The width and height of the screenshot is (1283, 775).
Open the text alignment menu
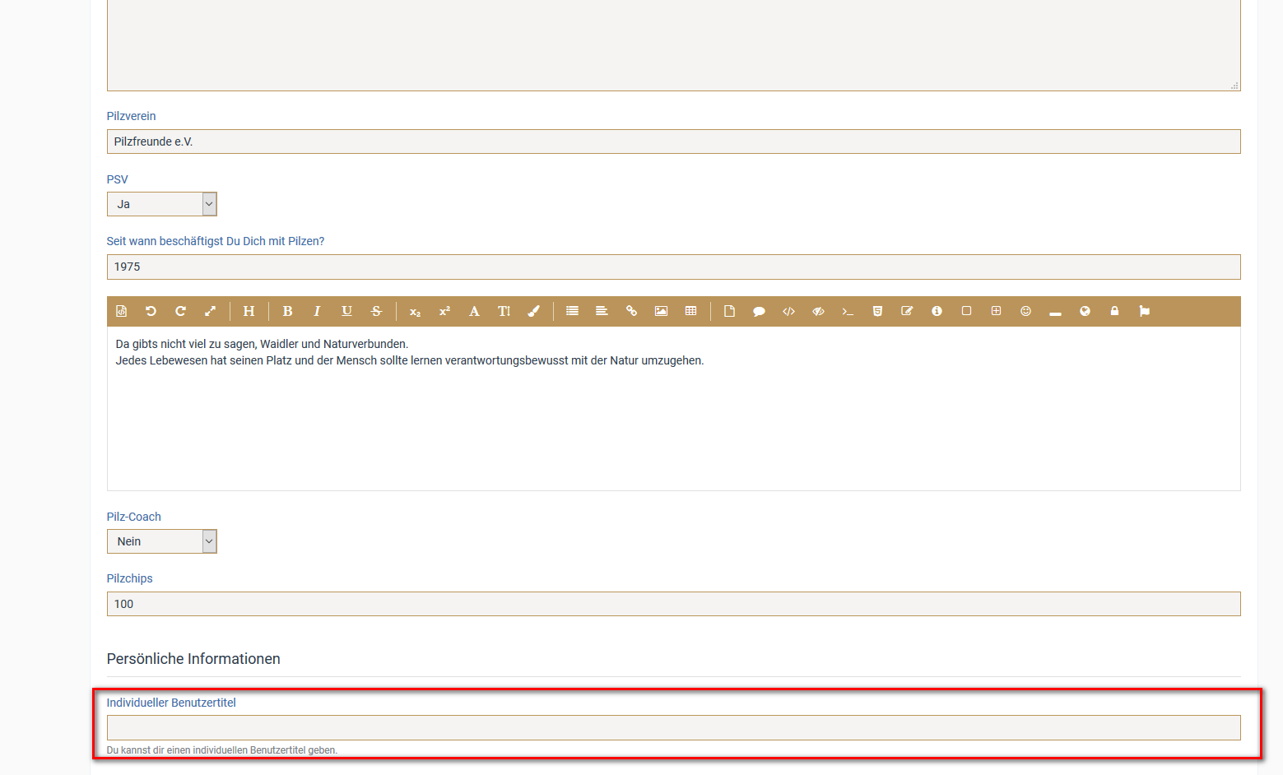click(x=602, y=311)
